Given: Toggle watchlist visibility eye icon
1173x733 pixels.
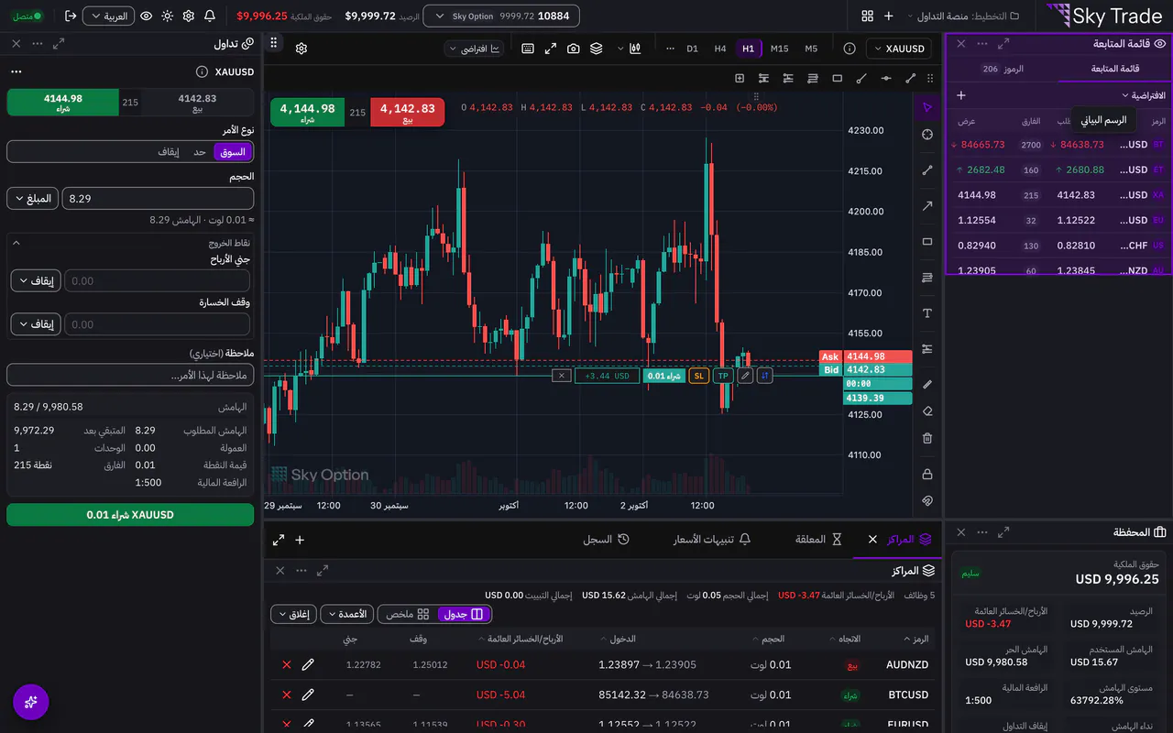Looking at the screenshot, I should (x=1160, y=43).
